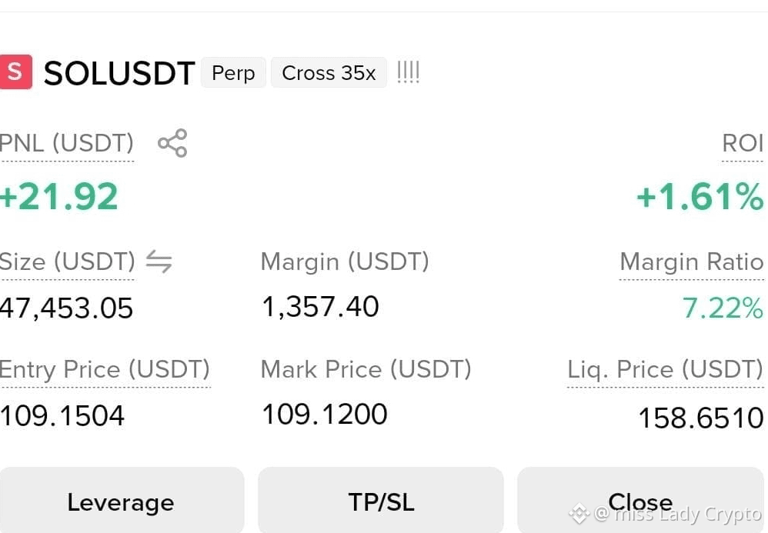The height and width of the screenshot is (533, 768).
Task: Open the Leverage adjustment button
Action: 122,500
